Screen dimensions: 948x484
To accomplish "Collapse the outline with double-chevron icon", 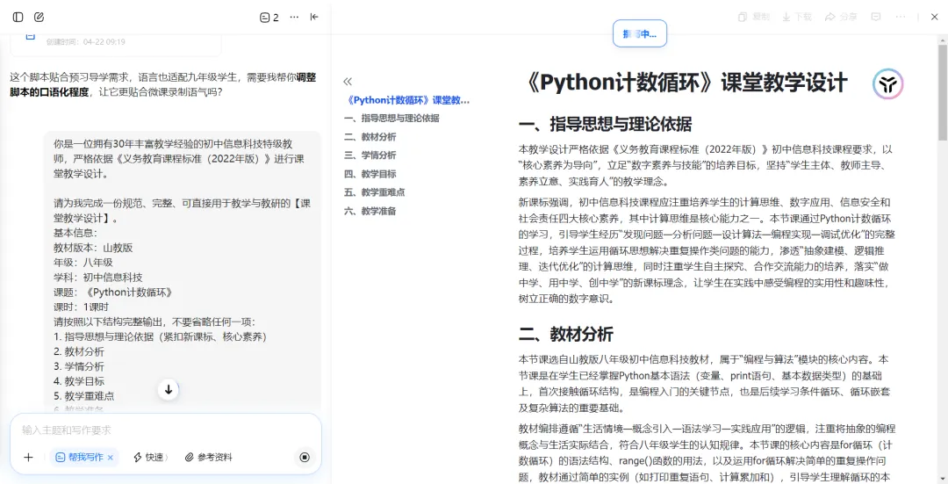I will coord(348,81).
